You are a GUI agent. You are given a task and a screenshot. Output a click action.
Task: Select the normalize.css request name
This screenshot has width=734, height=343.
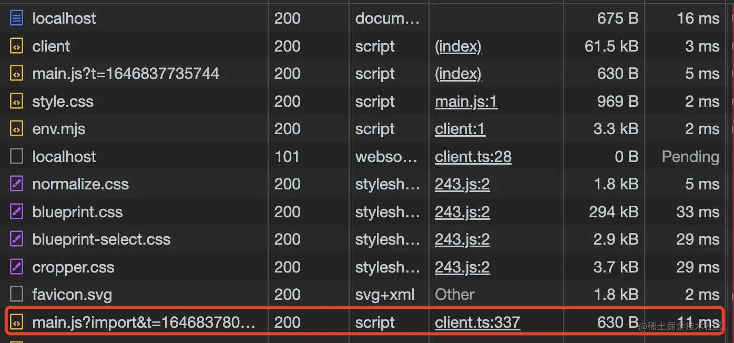[80, 184]
